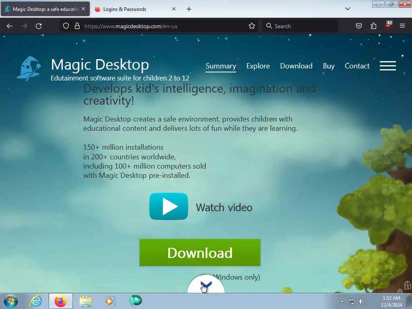View site security lock information
Image resolution: width=412 pixels, height=309 pixels.
(77, 26)
